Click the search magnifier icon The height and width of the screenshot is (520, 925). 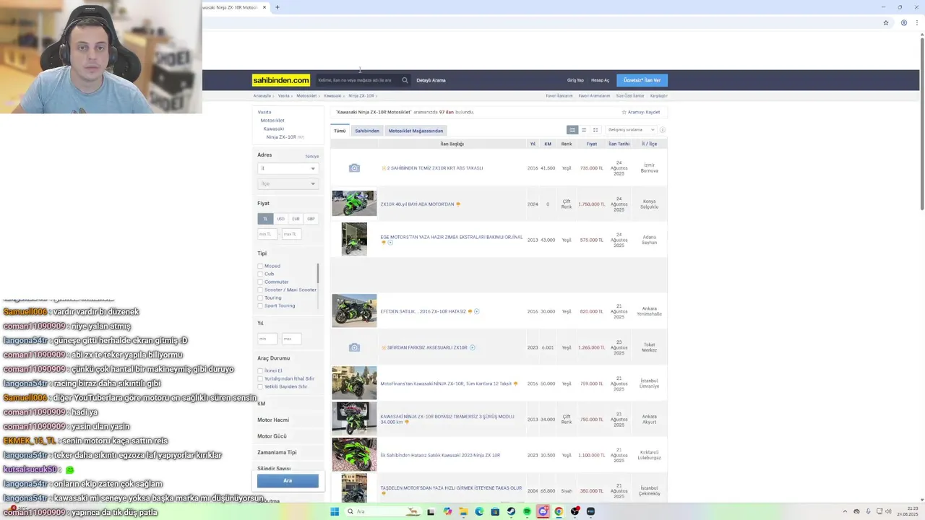point(405,80)
